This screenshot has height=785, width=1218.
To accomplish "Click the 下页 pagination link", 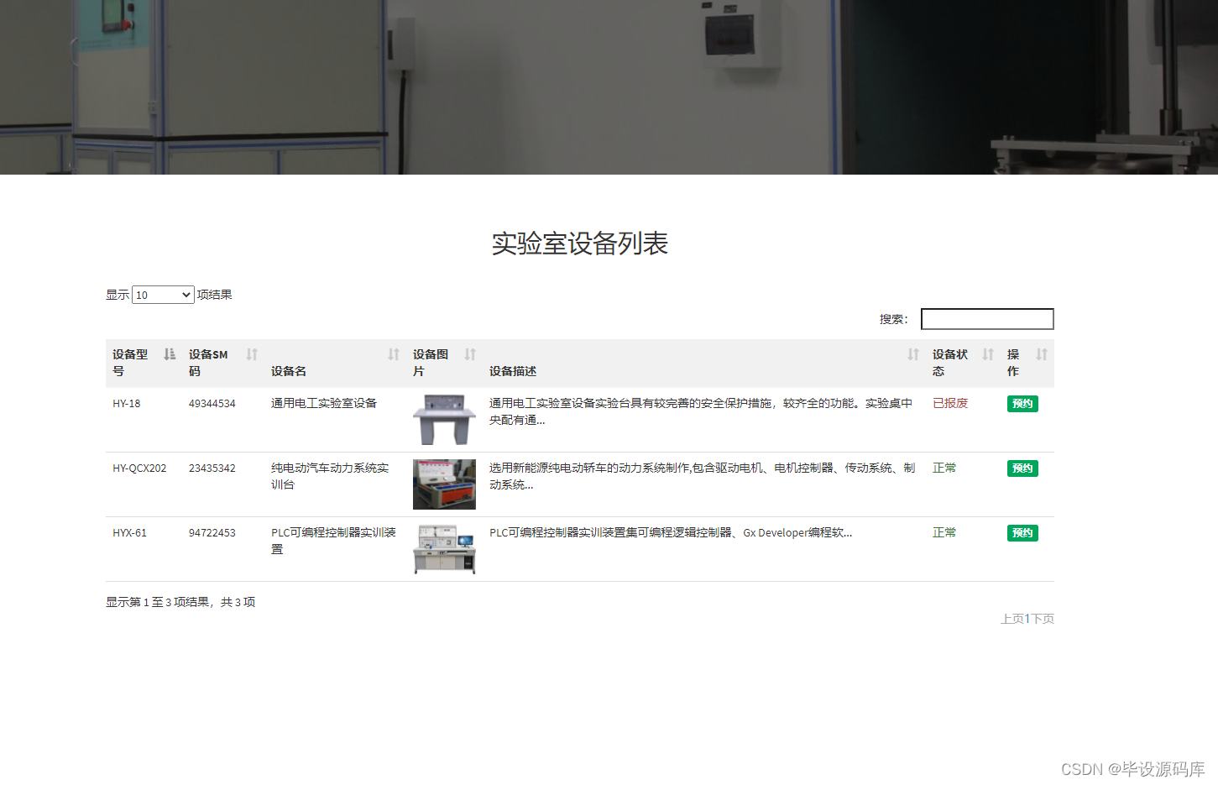I will point(1042,618).
